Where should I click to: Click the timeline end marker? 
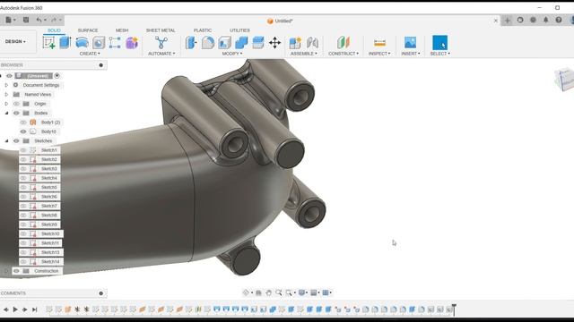point(454,309)
